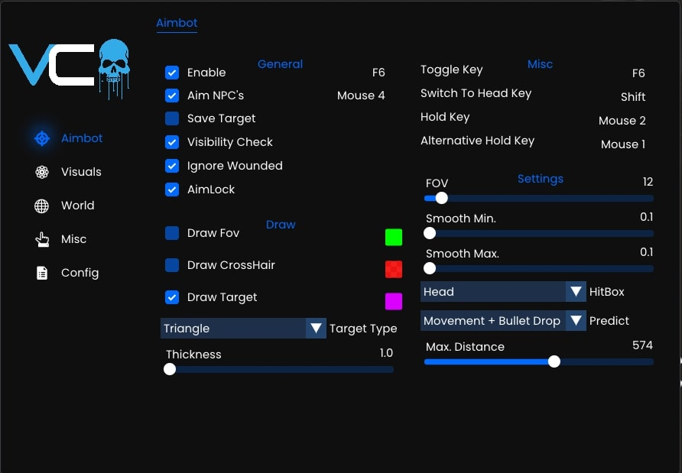
Task: Click the Misc hand pointer icon
Action: pos(42,239)
